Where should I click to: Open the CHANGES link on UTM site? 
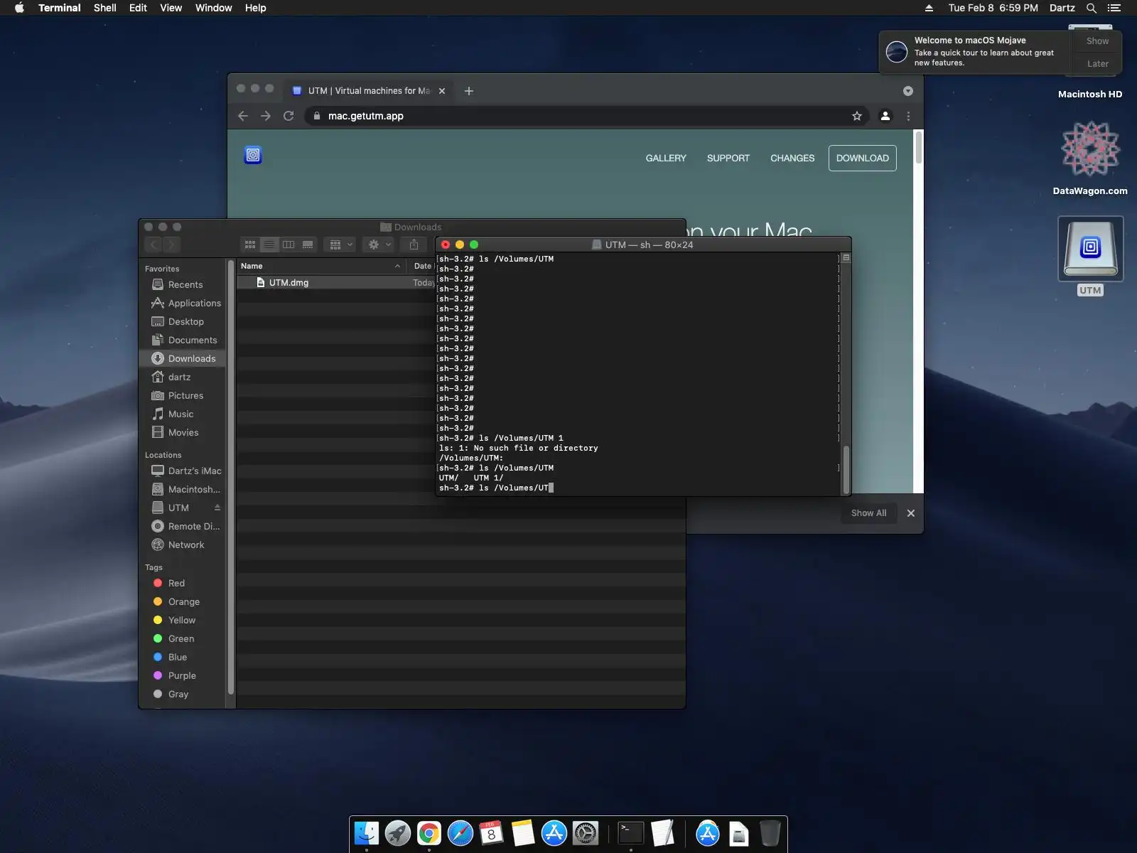point(792,158)
